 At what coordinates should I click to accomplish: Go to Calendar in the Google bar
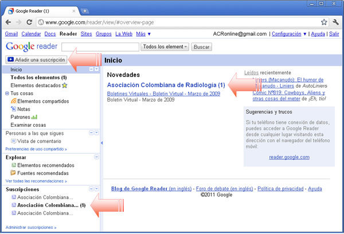pos(32,34)
